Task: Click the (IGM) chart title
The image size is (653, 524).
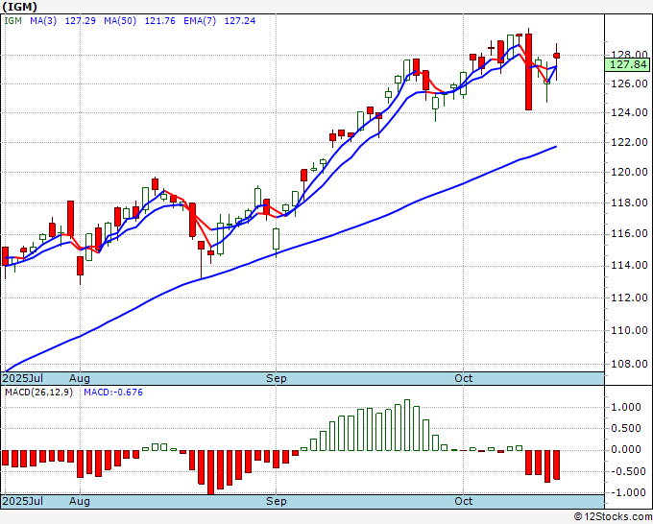Action: tap(19, 7)
